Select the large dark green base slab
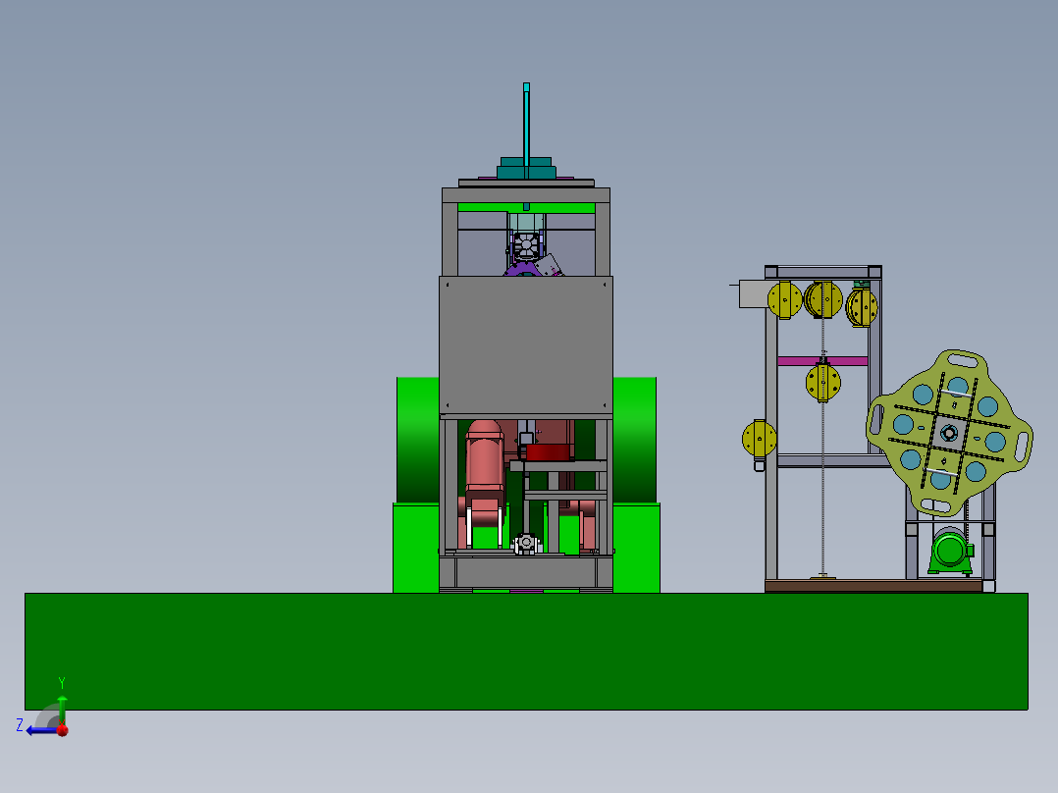 pyautogui.click(x=526, y=652)
